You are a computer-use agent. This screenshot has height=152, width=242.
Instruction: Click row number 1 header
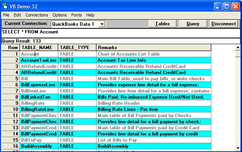(11, 54)
